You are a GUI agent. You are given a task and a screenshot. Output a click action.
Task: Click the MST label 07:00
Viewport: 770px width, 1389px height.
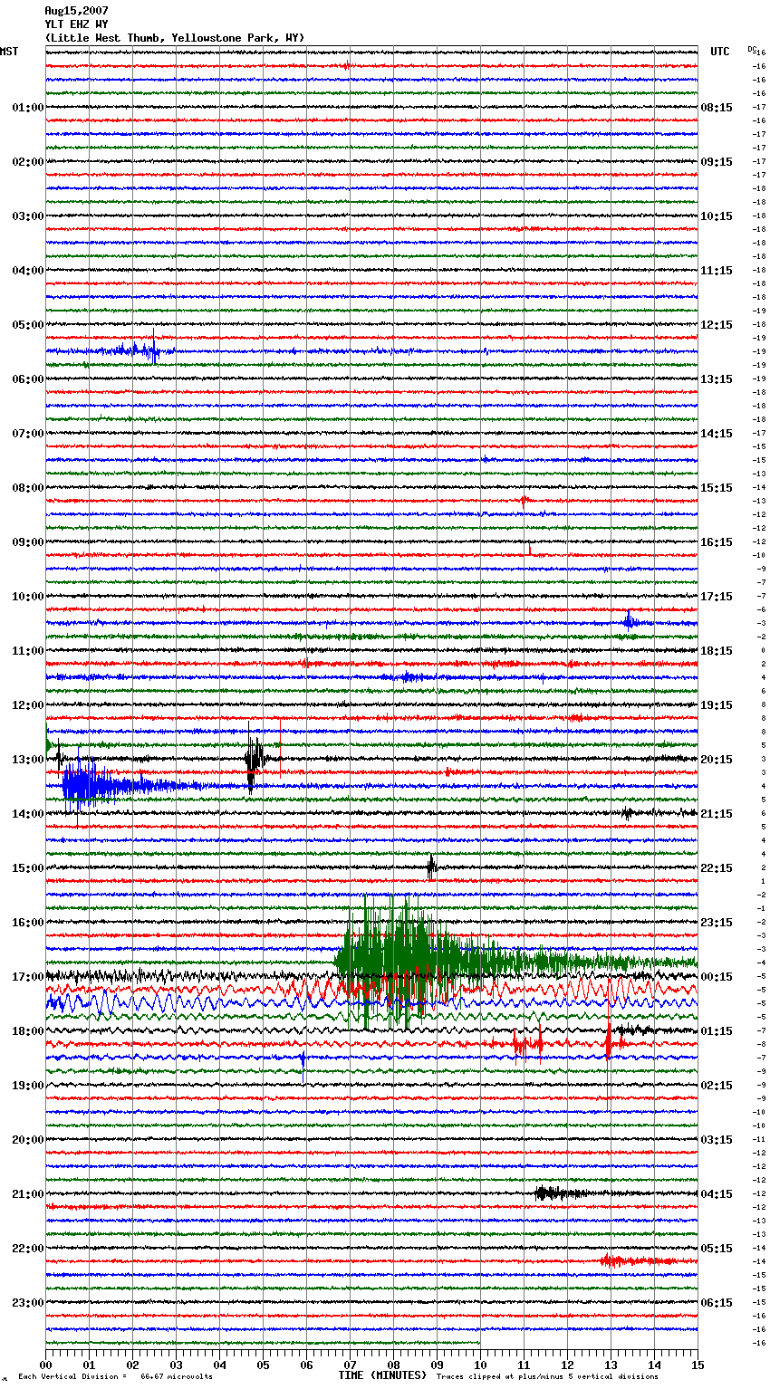(x=28, y=434)
